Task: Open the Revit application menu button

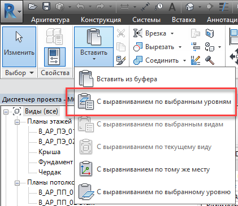Action: coord(11,11)
